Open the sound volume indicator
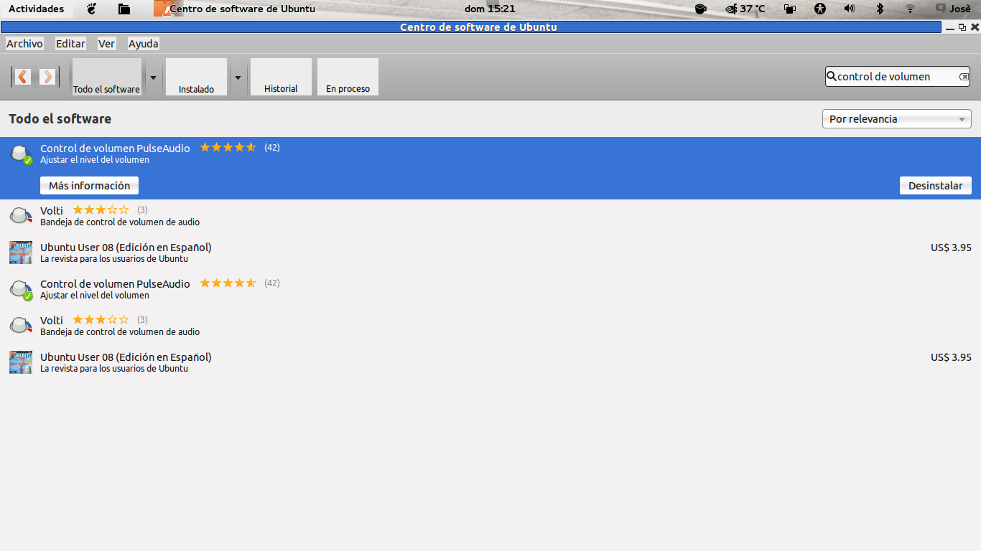Screen dimensions: 981x551 [x=850, y=9]
